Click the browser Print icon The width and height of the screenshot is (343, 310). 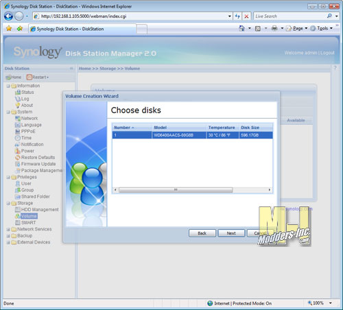click(x=274, y=28)
